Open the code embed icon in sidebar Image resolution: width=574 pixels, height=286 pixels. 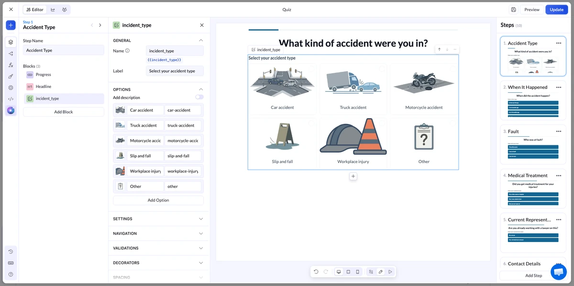pos(11,99)
